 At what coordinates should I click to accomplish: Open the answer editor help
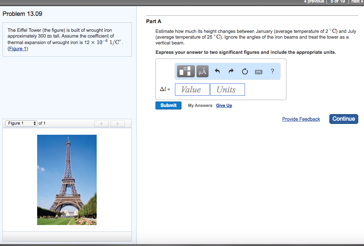(272, 71)
